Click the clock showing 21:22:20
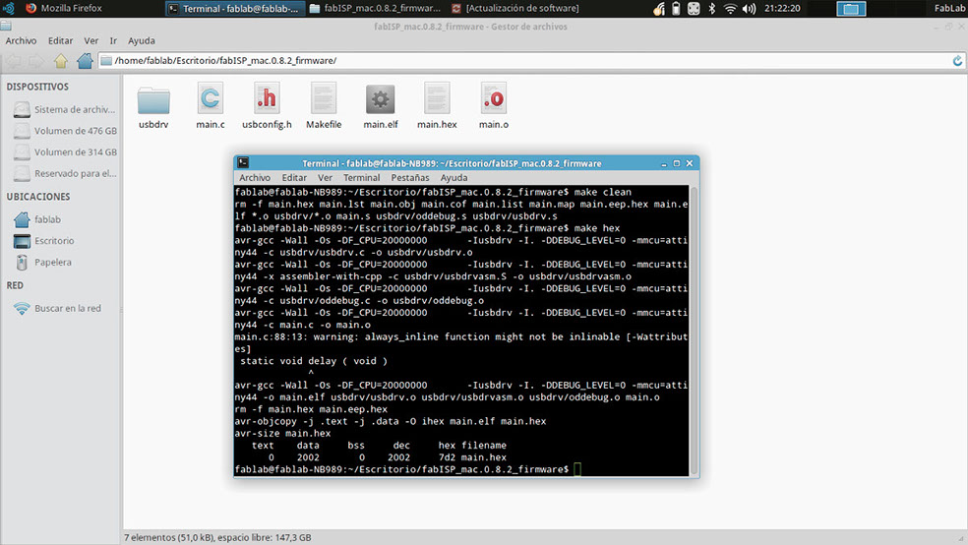The width and height of the screenshot is (968, 545). click(781, 9)
